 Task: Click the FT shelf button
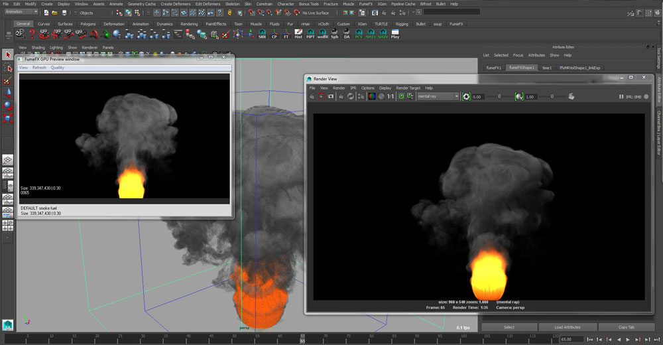click(286, 34)
